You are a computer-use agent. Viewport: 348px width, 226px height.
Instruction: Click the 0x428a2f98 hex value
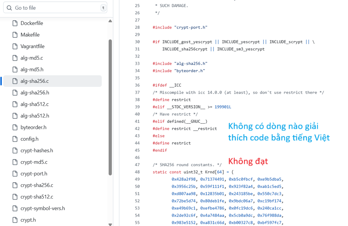[x=183, y=179]
